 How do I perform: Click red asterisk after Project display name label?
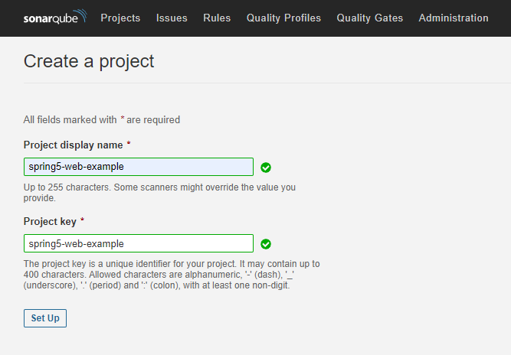click(129, 145)
